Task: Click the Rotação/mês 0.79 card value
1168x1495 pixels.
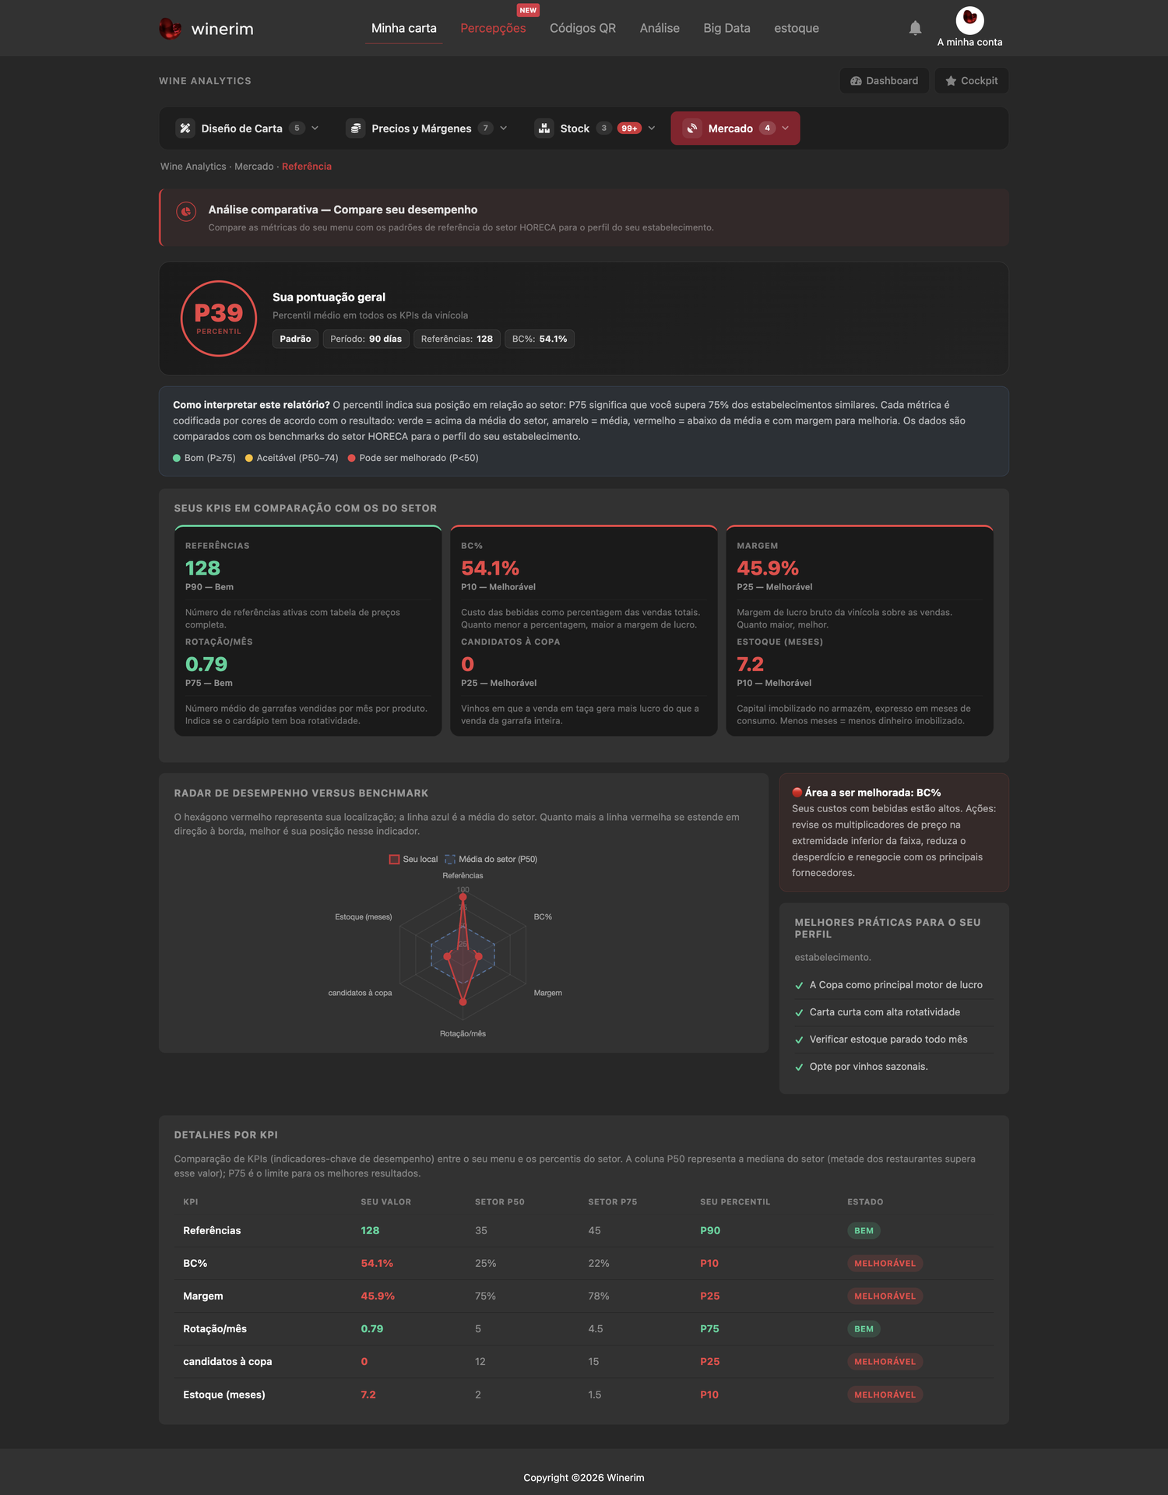Action: point(206,664)
